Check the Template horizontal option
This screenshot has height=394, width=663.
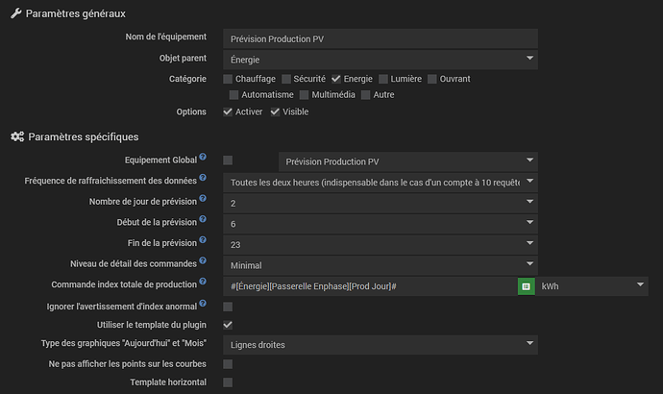point(228,382)
